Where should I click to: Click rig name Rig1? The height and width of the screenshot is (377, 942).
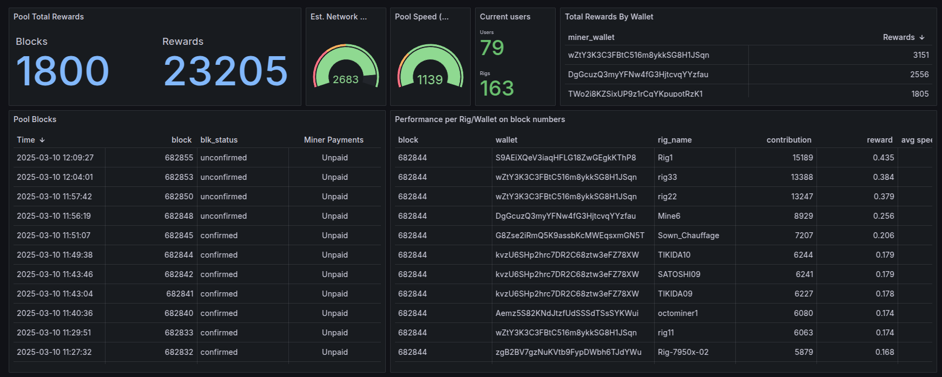666,158
